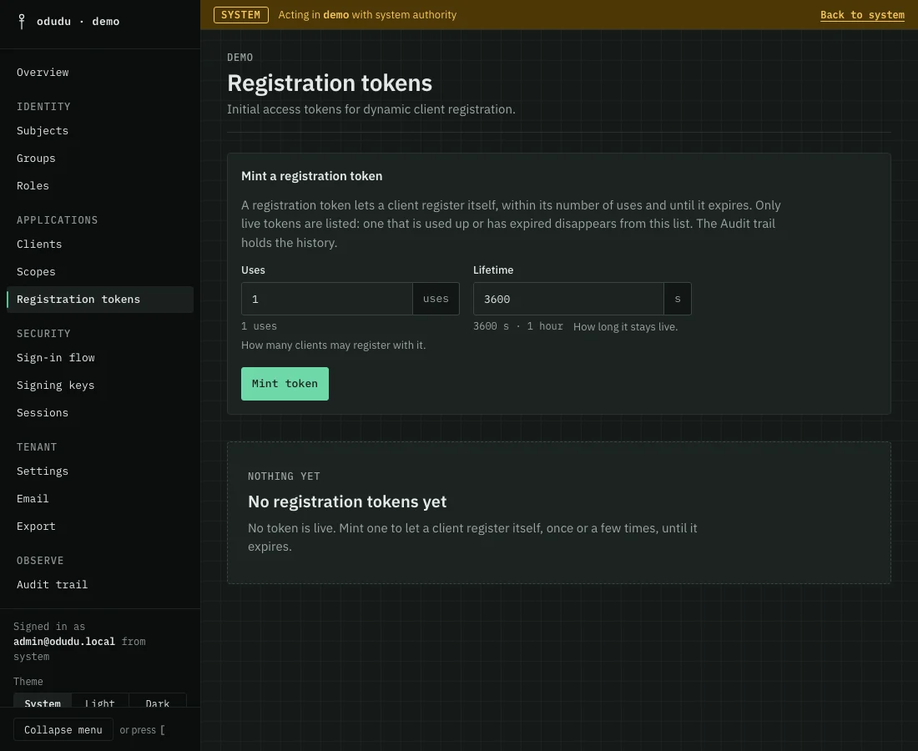Screen dimensions: 918x751
Task: Open the Export page
Action: click(100, 527)
